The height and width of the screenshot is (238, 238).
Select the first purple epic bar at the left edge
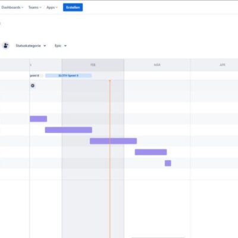39,119
